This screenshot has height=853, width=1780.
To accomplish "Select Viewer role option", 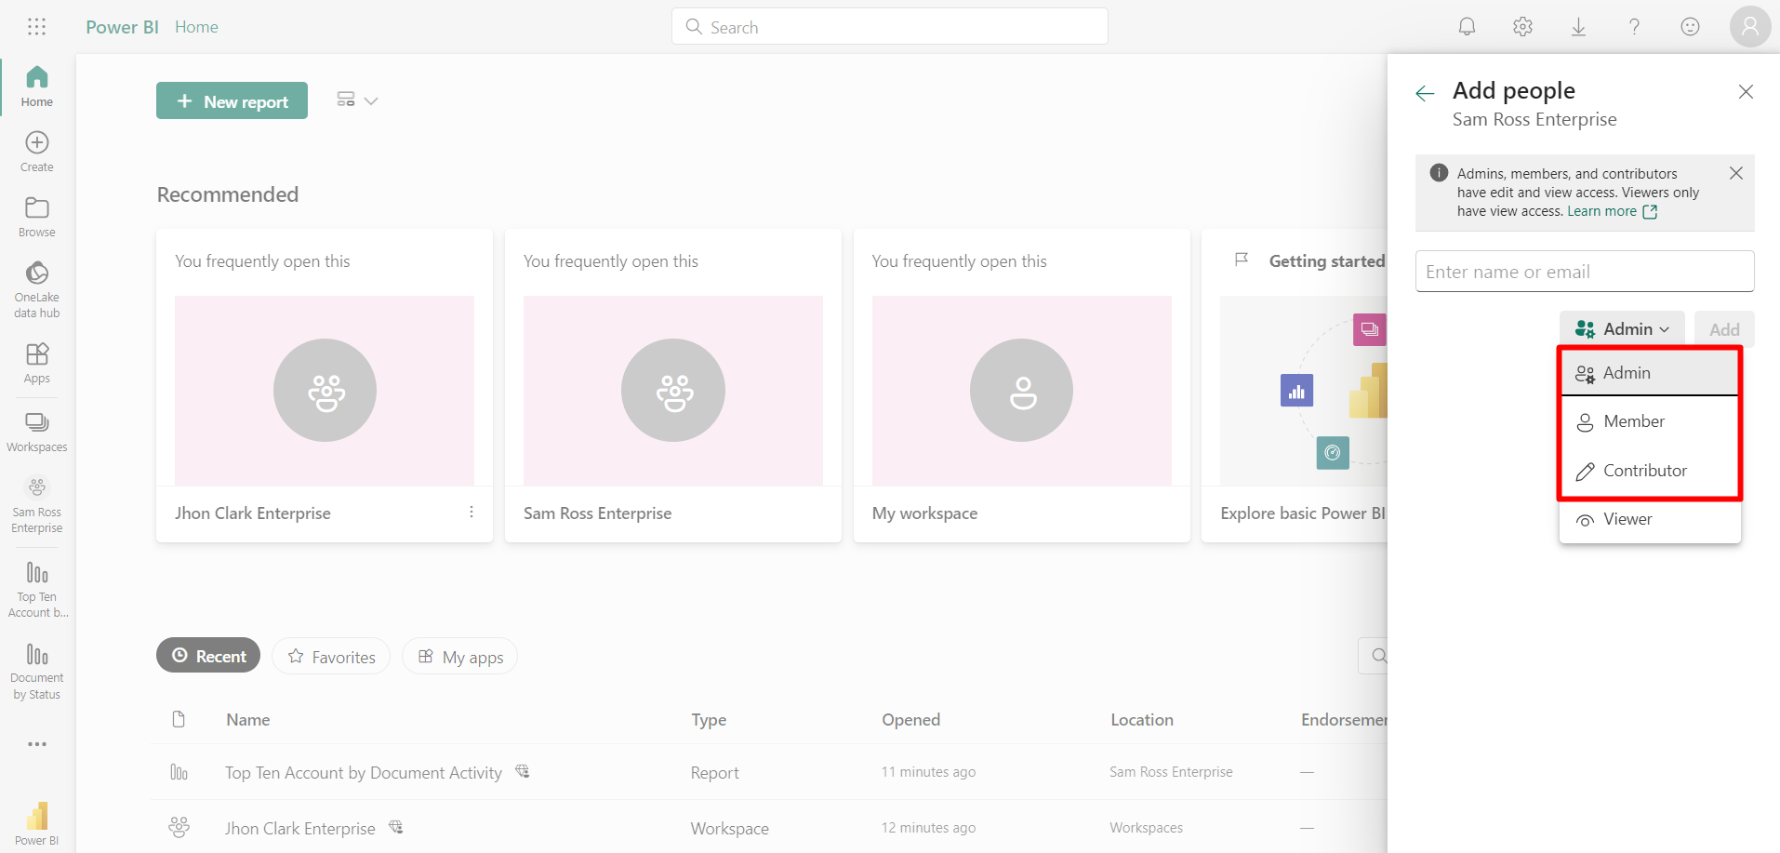I will click(1649, 519).
